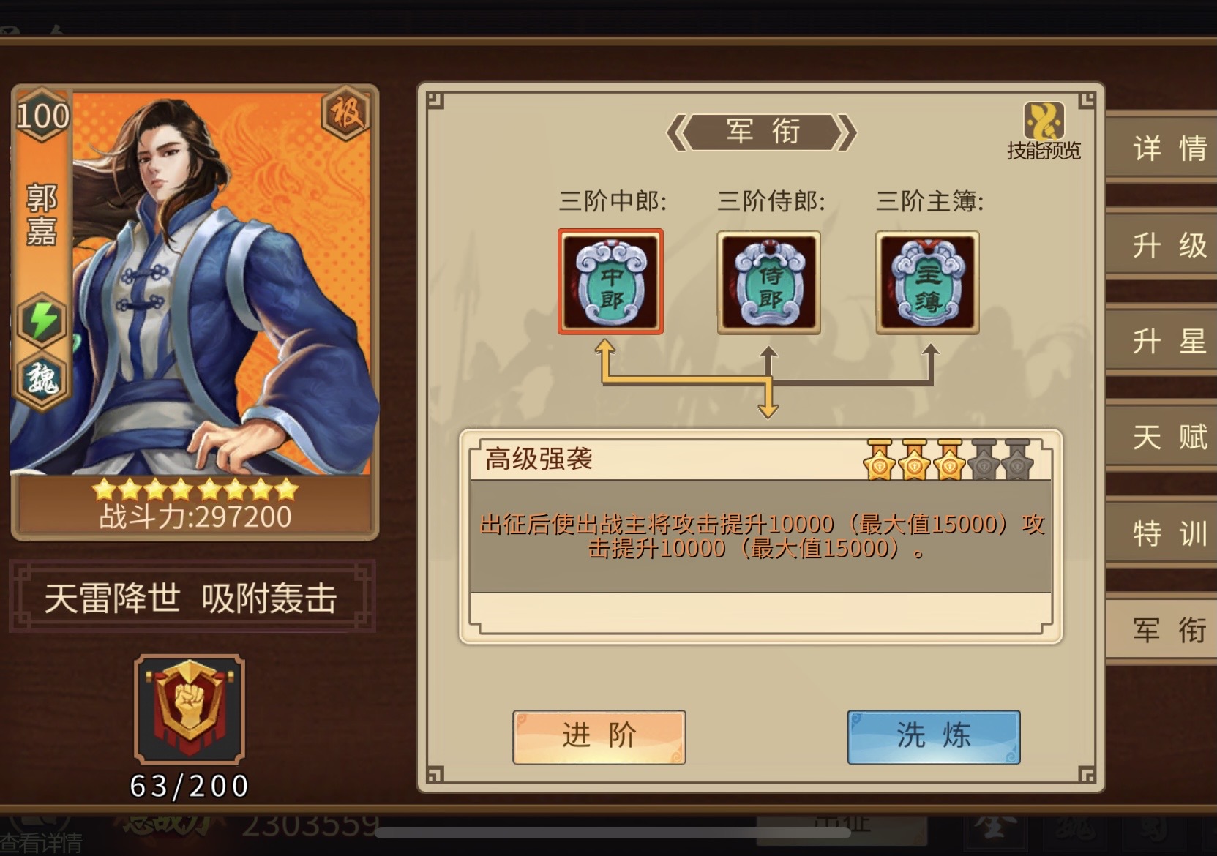Click the 进阶 advance button
This screenshot has height=856, width=1217.
[x=599, y=737]
